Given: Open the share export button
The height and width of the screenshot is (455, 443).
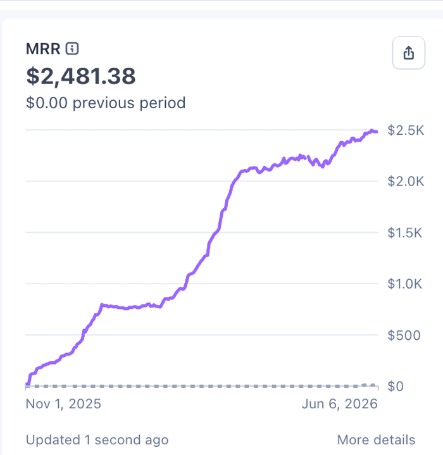Looking at the screenshot, I should (x=408, y=53).
